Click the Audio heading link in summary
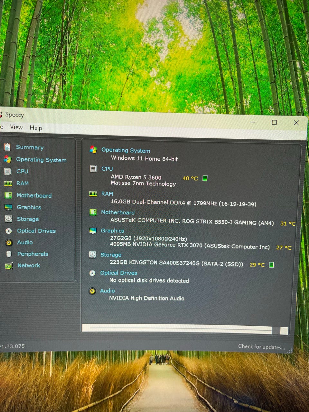Viewport: 309px width, 412px height. pyautogui.click(x=107, y=291)
